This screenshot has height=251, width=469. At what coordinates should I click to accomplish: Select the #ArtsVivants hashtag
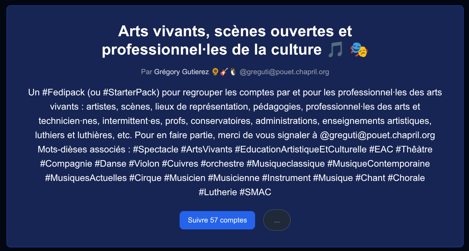point(207,149)
